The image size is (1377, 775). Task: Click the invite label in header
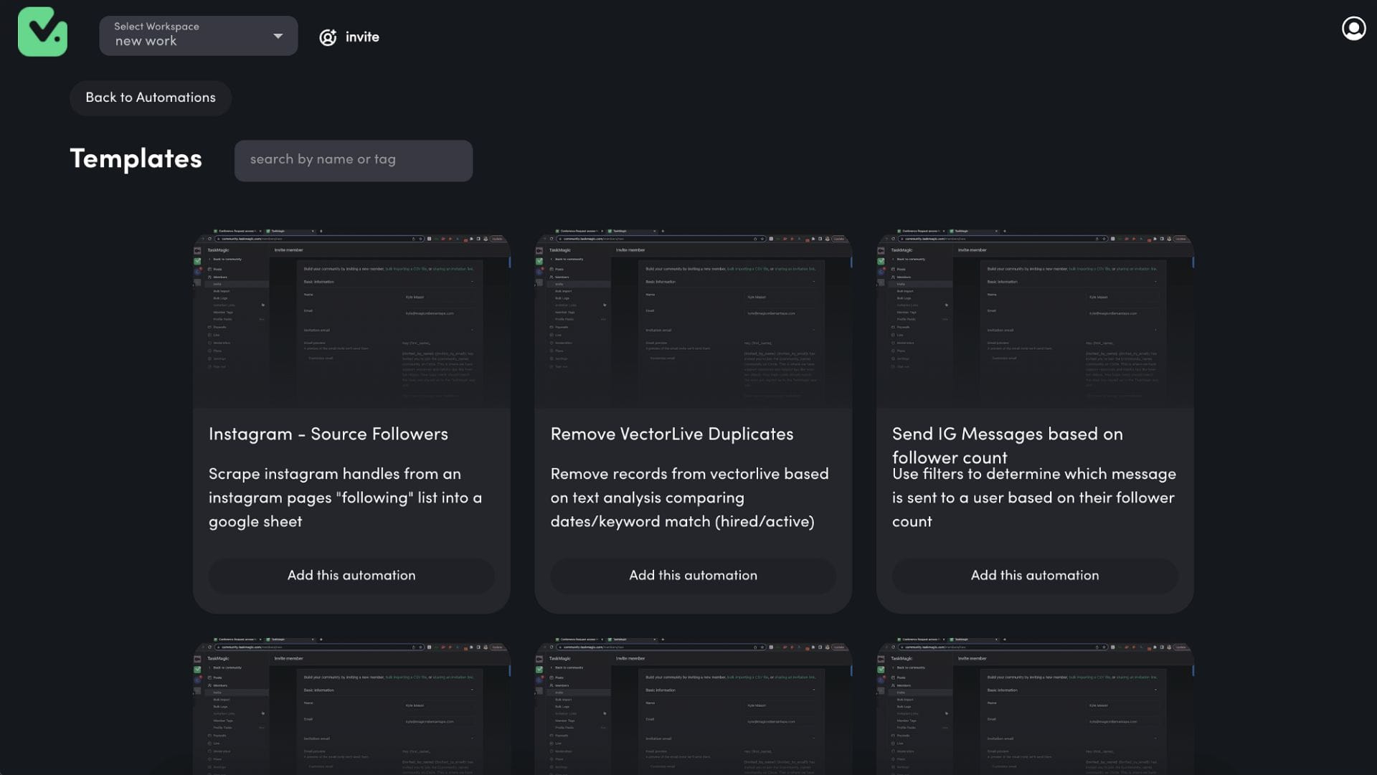pyautogui.click(x=362, y=37)
